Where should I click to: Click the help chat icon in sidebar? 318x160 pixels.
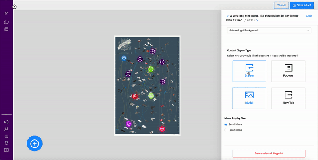tap(6, 150)
